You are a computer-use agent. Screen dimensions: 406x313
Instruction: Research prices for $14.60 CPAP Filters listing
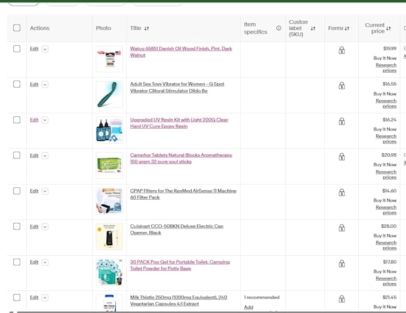pos(386,210)
